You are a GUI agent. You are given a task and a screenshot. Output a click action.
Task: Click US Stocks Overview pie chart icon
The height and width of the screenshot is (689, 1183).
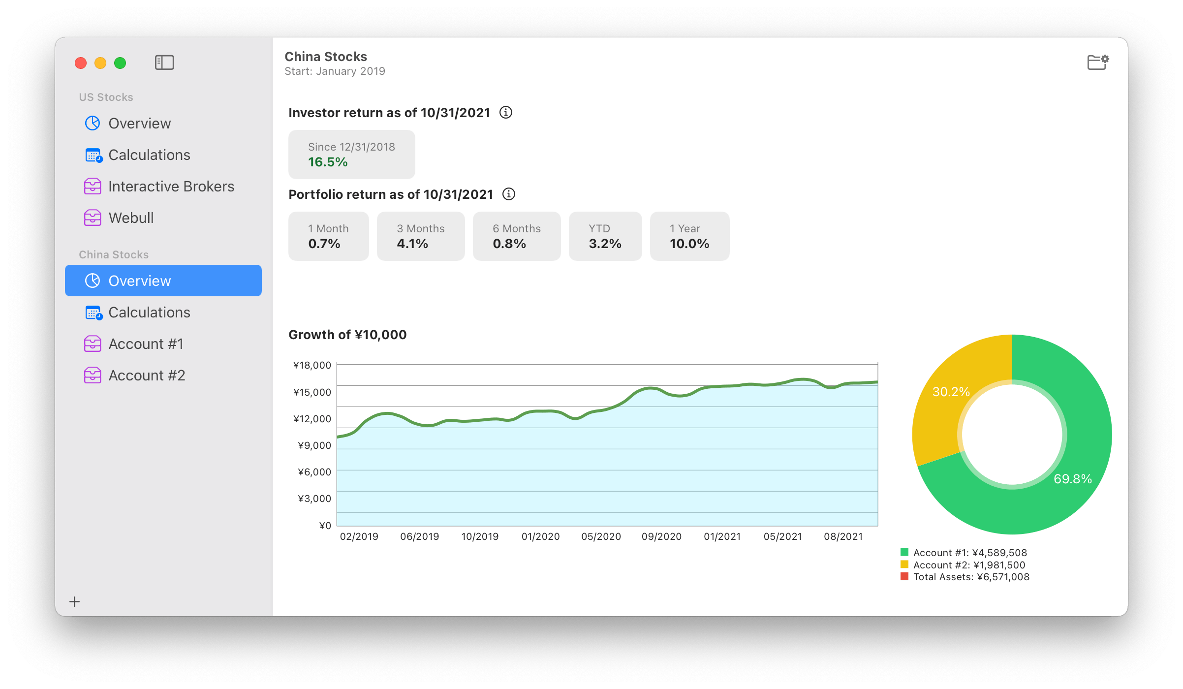click(x=93, y=124)
